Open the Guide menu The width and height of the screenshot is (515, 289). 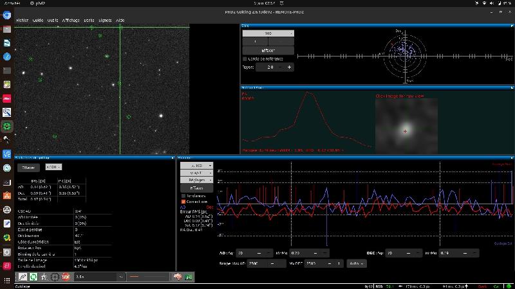coord(38,21)
